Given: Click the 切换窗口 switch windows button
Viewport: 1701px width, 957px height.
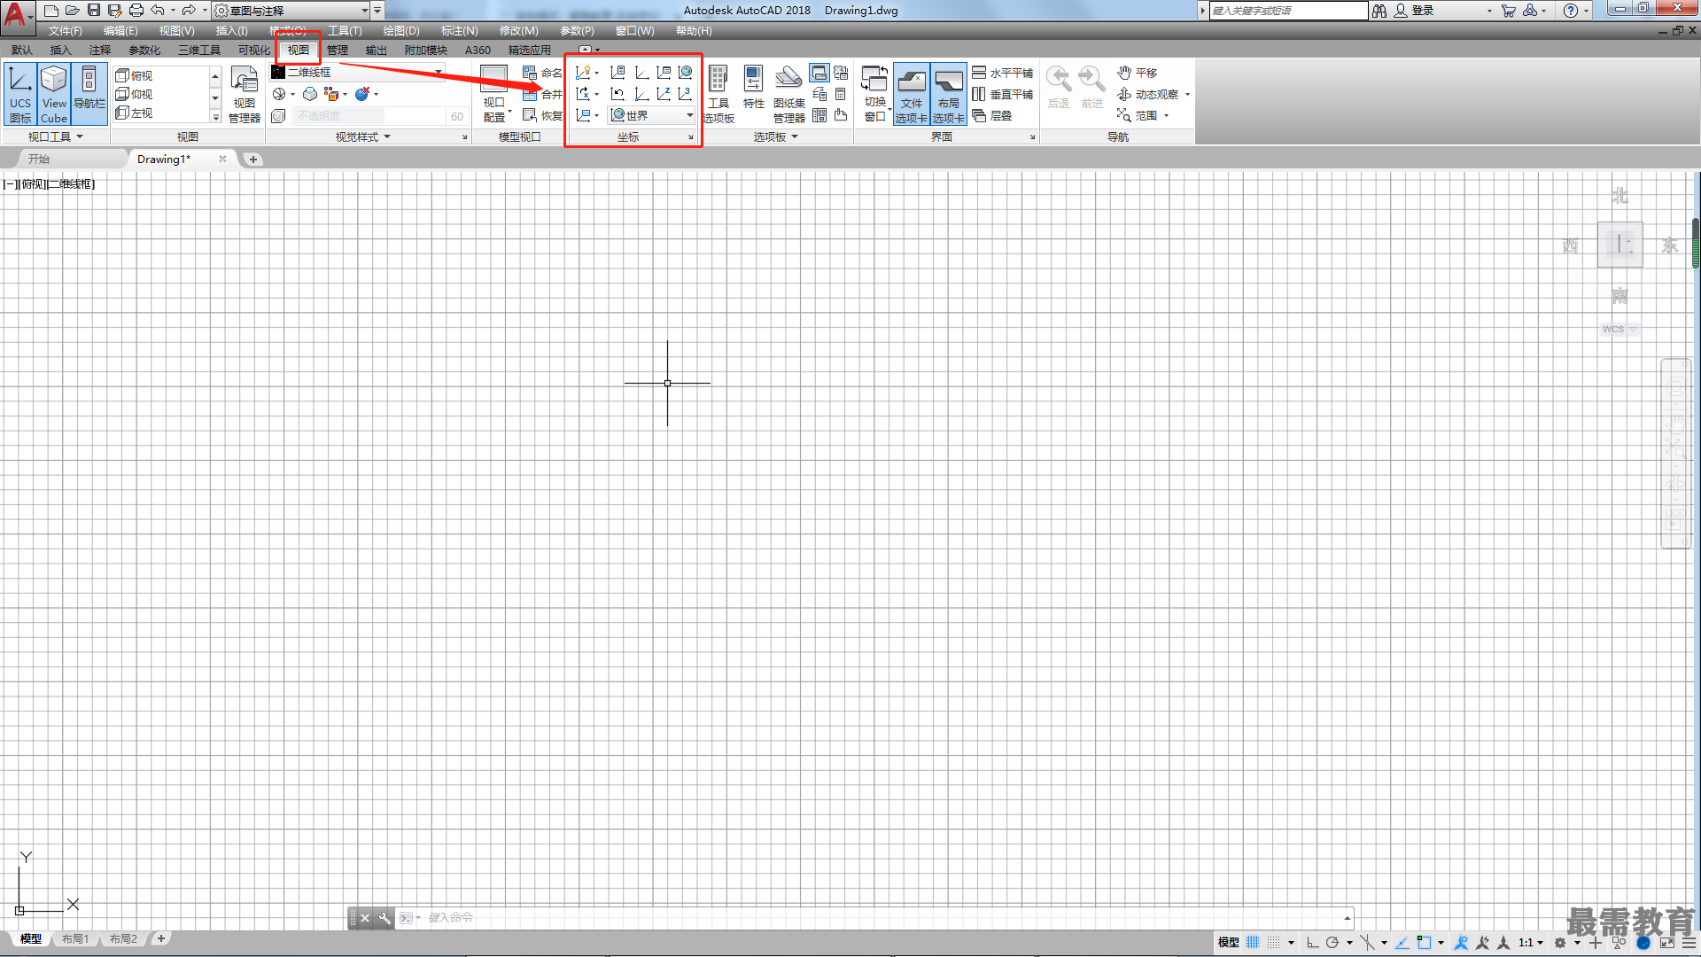Looking at the screenshot, I should (x=875, y=94).
